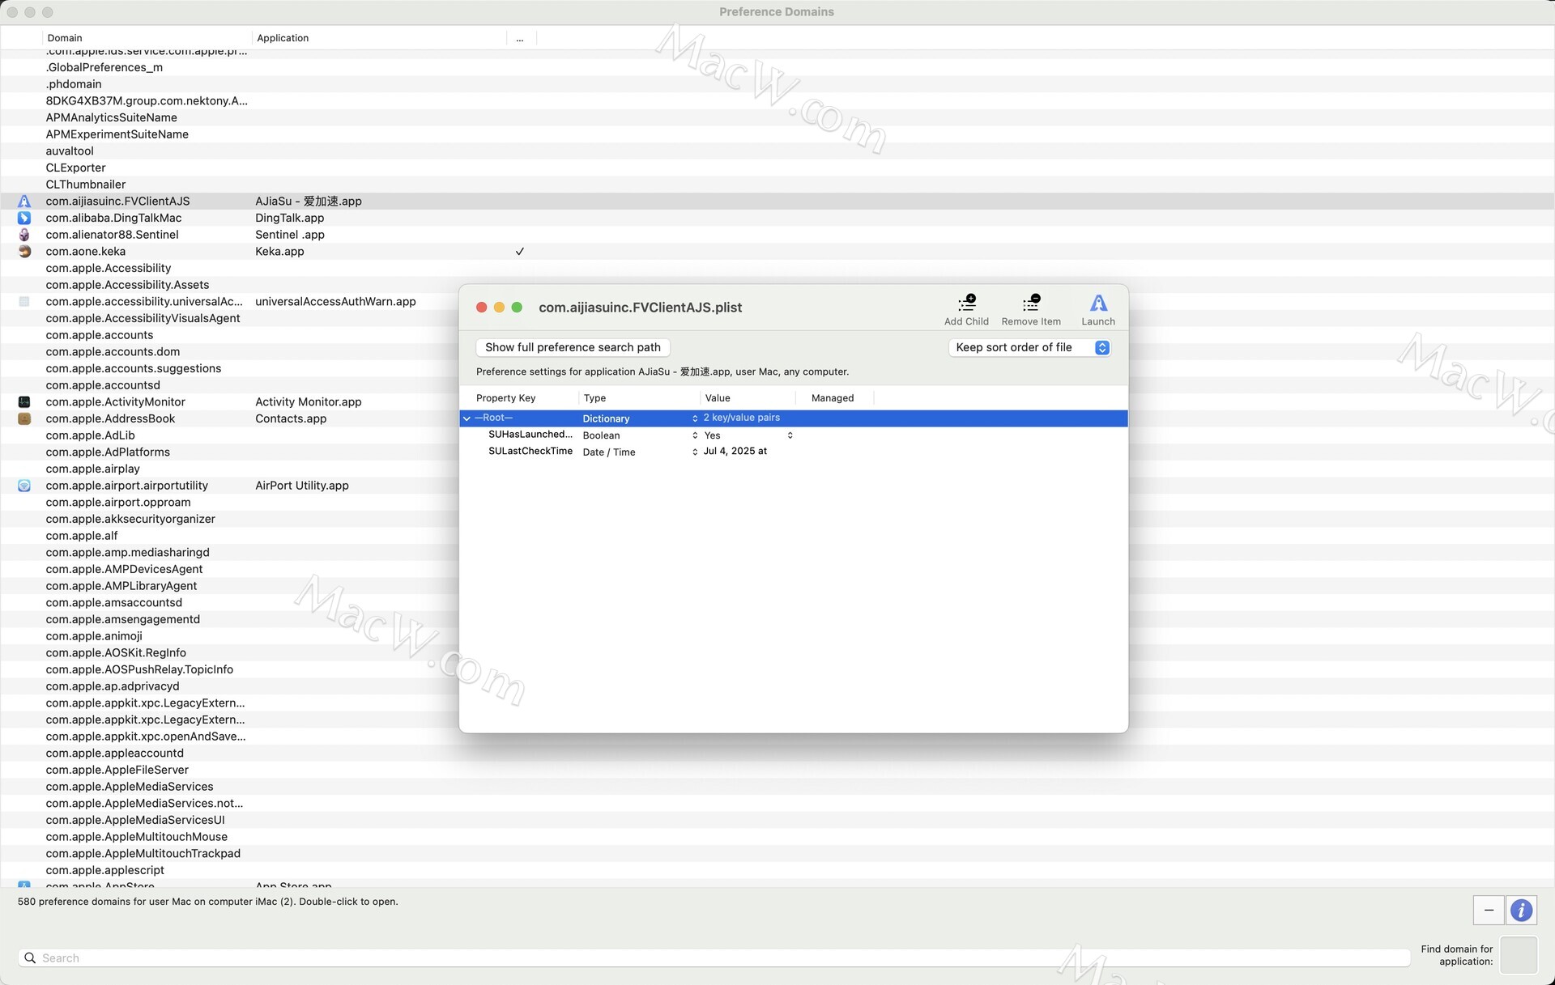This screenshot has width=1555, height=985.
Task: Select the com.apple.animoji domain
Action: tap(94, 636)
